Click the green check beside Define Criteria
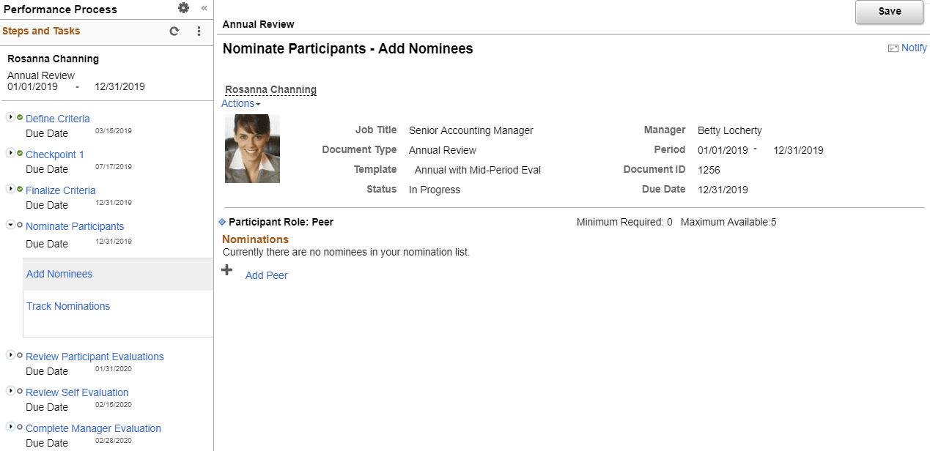This screenshot has width=930, height=451. [19, 116]
